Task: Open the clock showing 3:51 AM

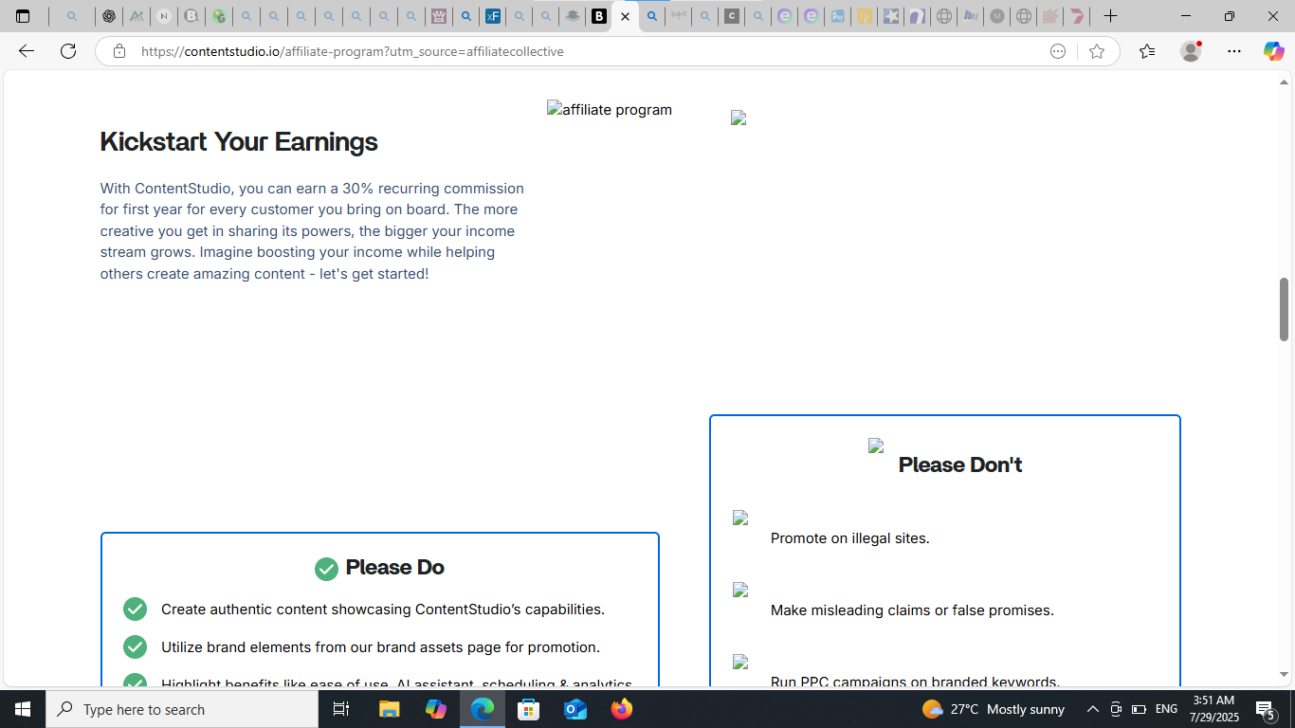Action: 1214,709
